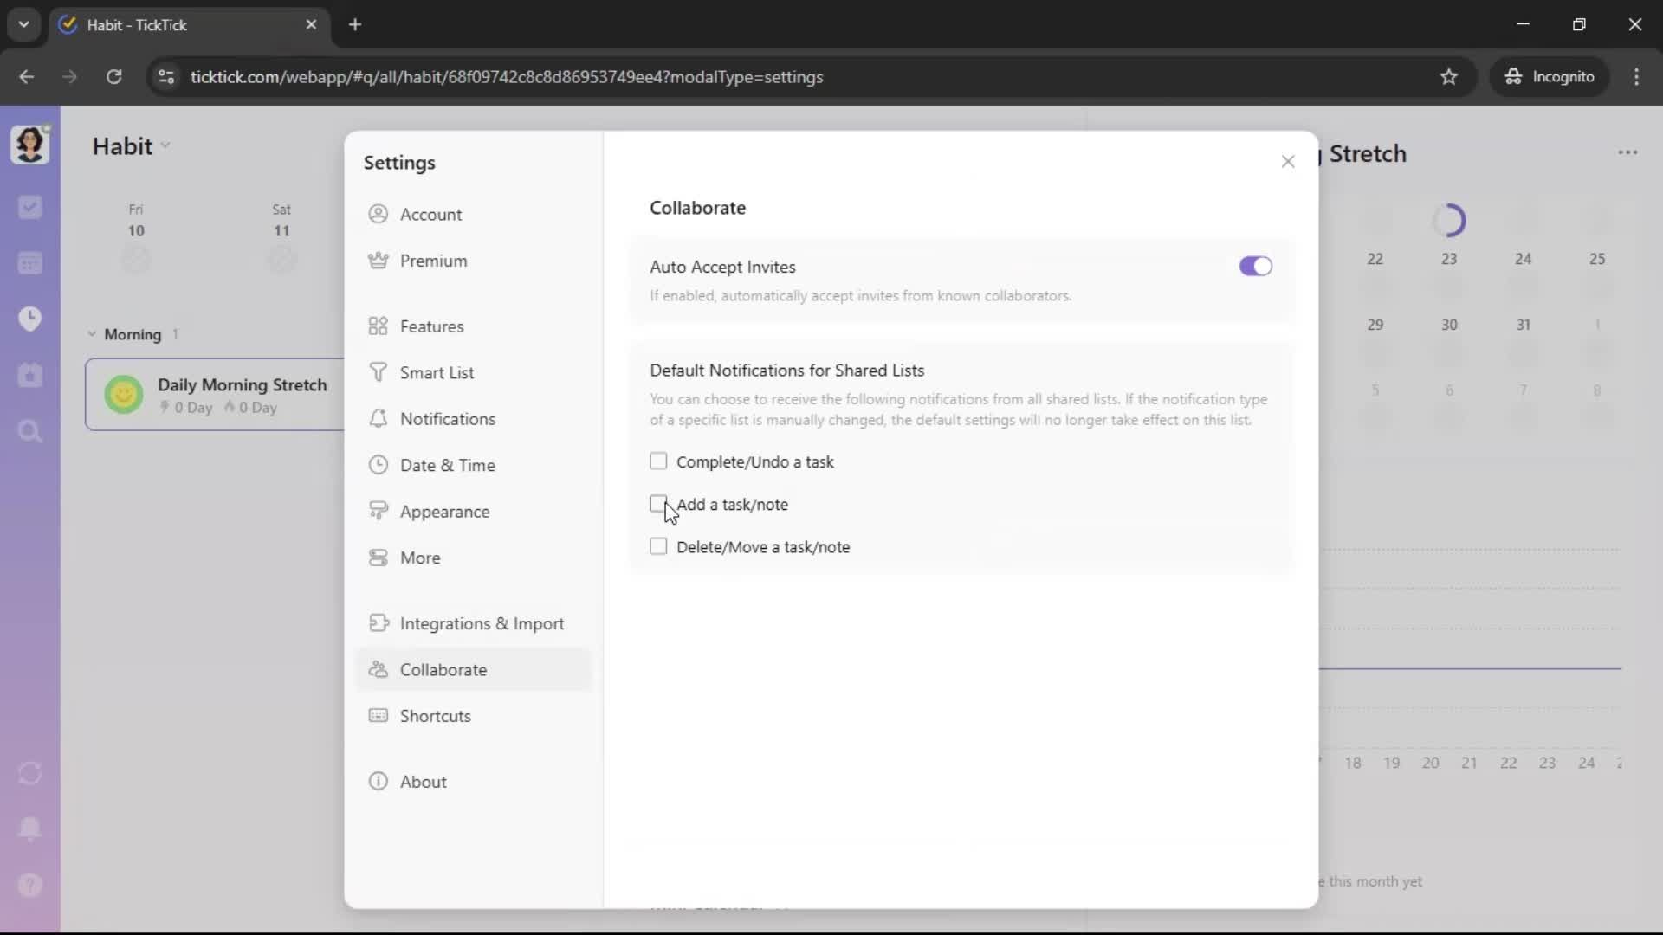This screenshot has height=935, width=1663.
Task: Switch to the Notifications settings section
Action: click(x=447, y=419)
